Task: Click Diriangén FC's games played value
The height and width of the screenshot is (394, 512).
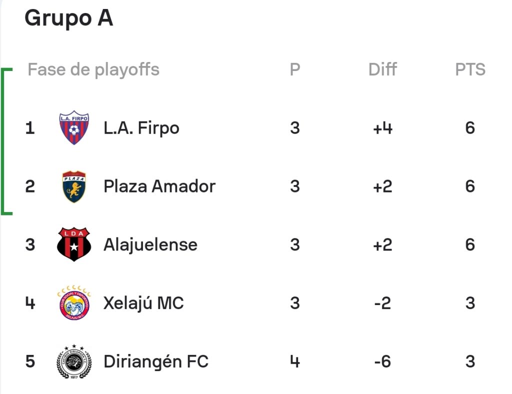Action: (x=295, y=361)
